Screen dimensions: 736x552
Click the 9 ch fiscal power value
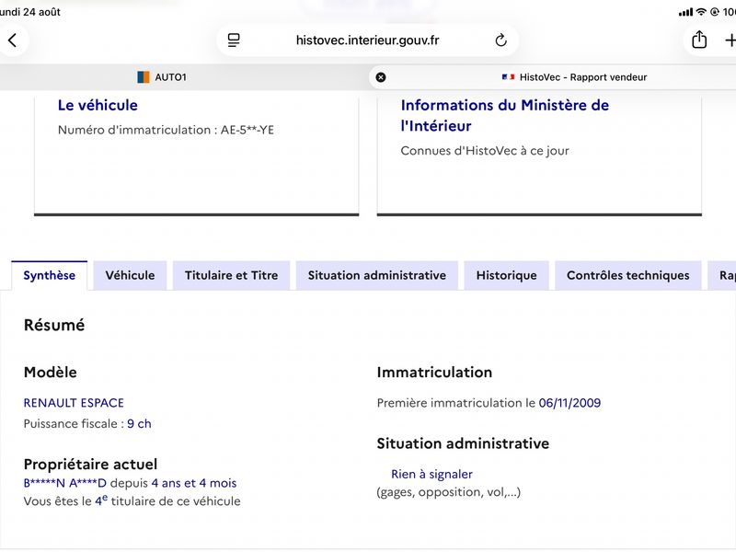140,424
